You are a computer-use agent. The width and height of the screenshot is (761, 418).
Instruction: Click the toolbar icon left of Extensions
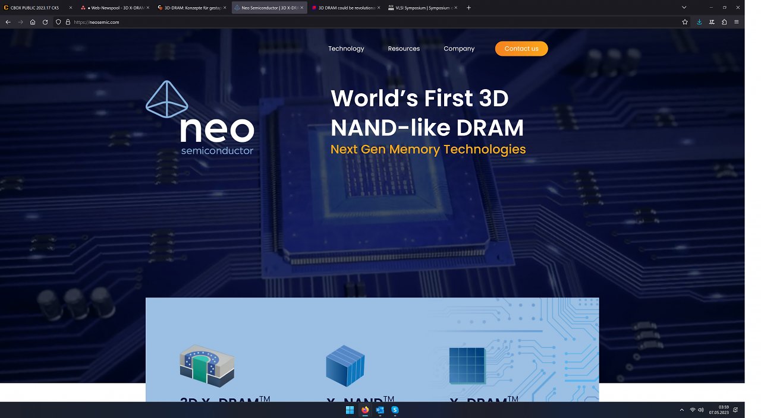[x=712, y=22]
